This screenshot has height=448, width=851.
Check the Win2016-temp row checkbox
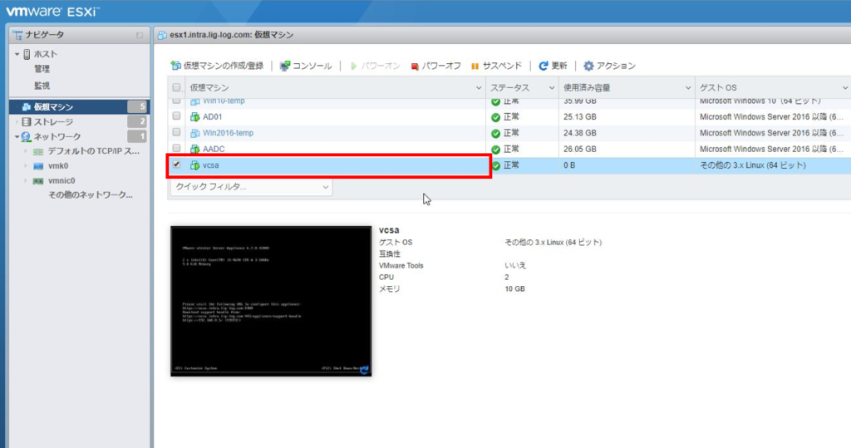176,132
